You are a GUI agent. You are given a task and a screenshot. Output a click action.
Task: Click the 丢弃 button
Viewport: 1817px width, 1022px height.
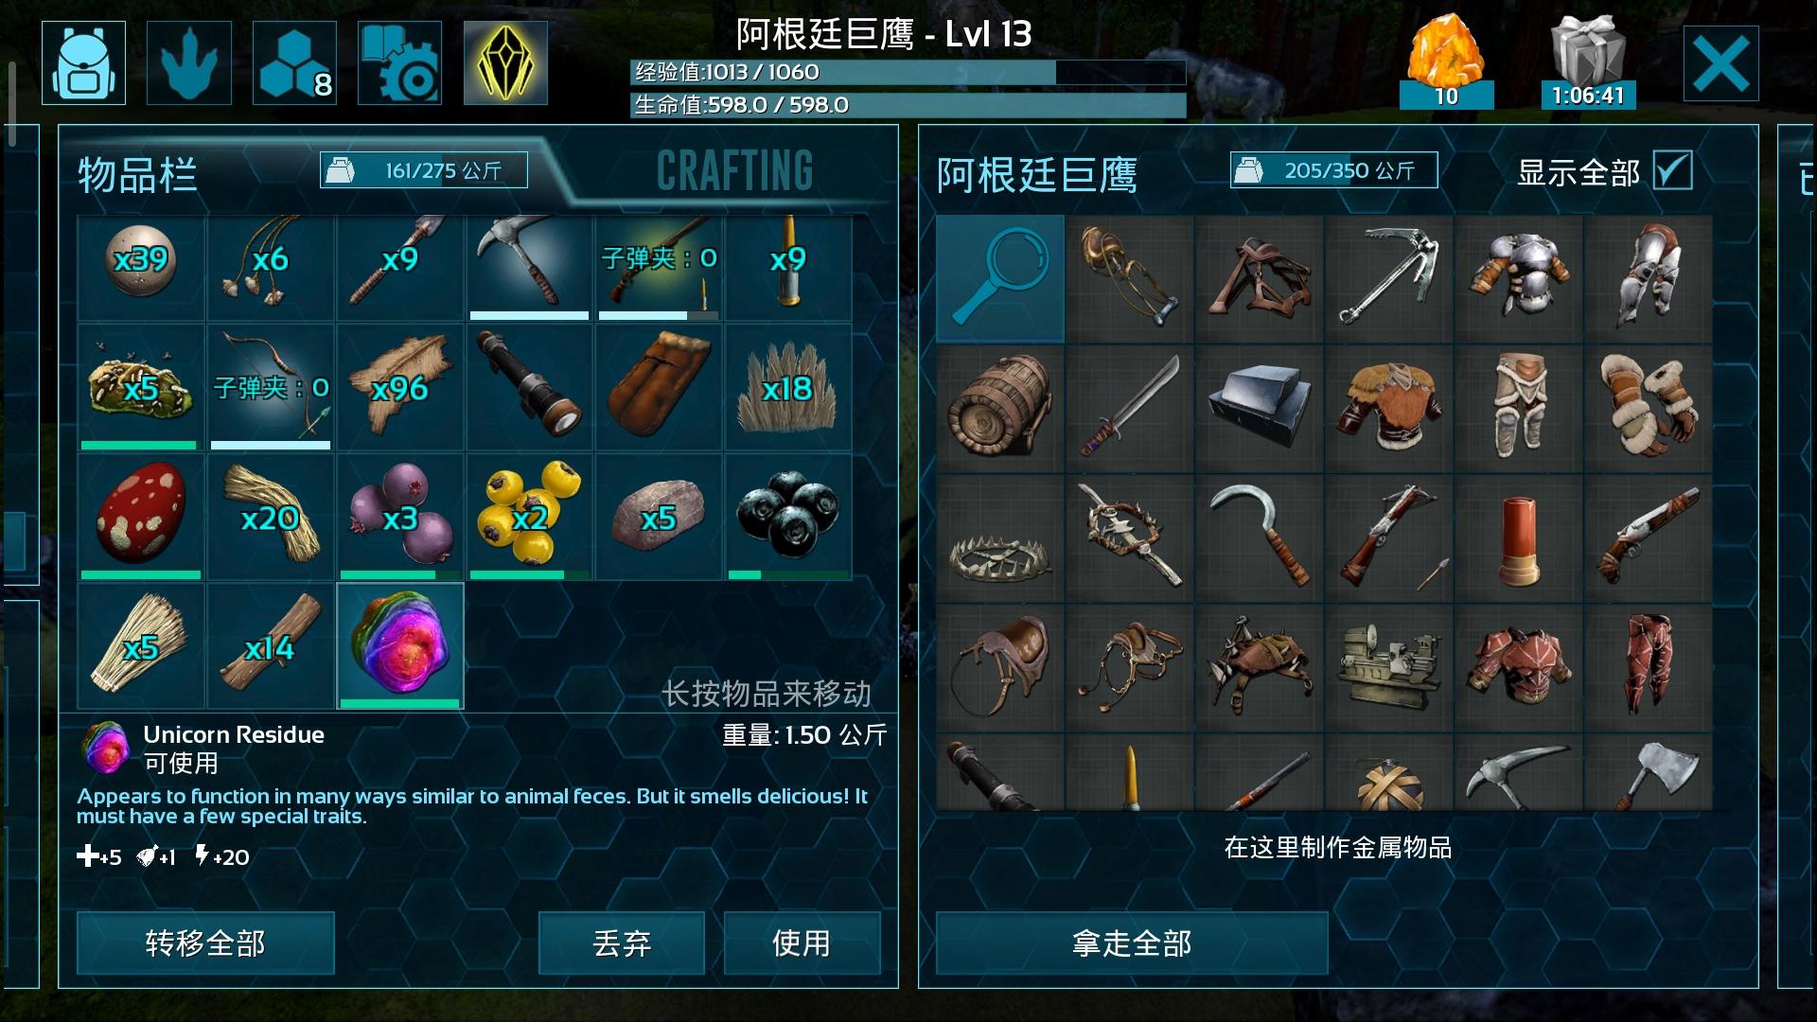click(x=622, y=943)
